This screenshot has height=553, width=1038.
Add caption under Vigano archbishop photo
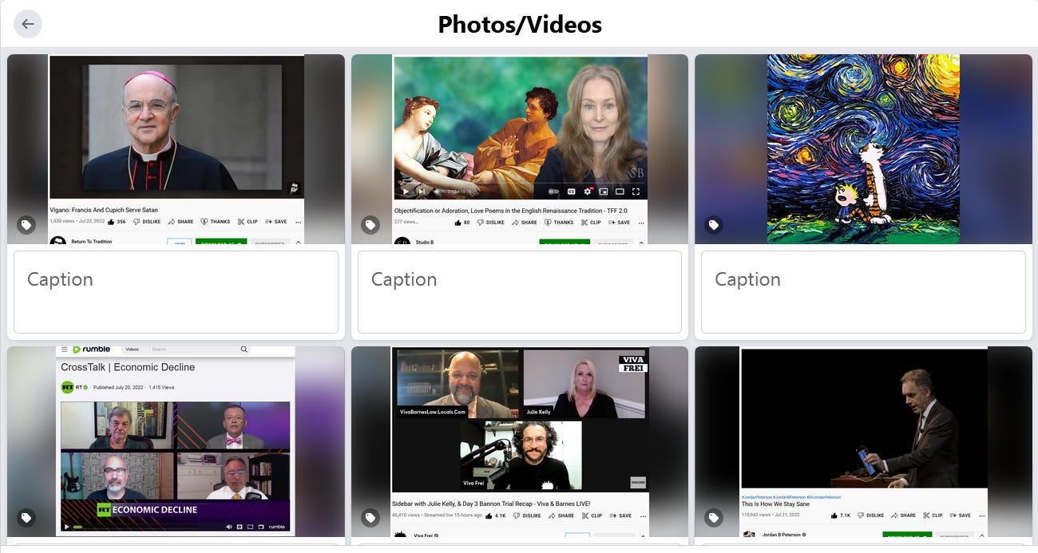pos(176,292)
